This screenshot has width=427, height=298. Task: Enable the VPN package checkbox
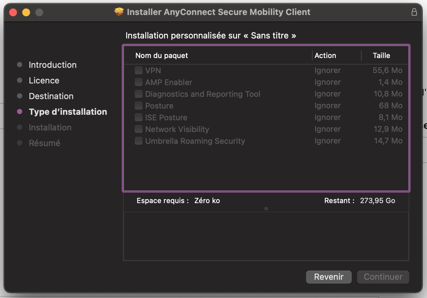click(x=139, y=70)
